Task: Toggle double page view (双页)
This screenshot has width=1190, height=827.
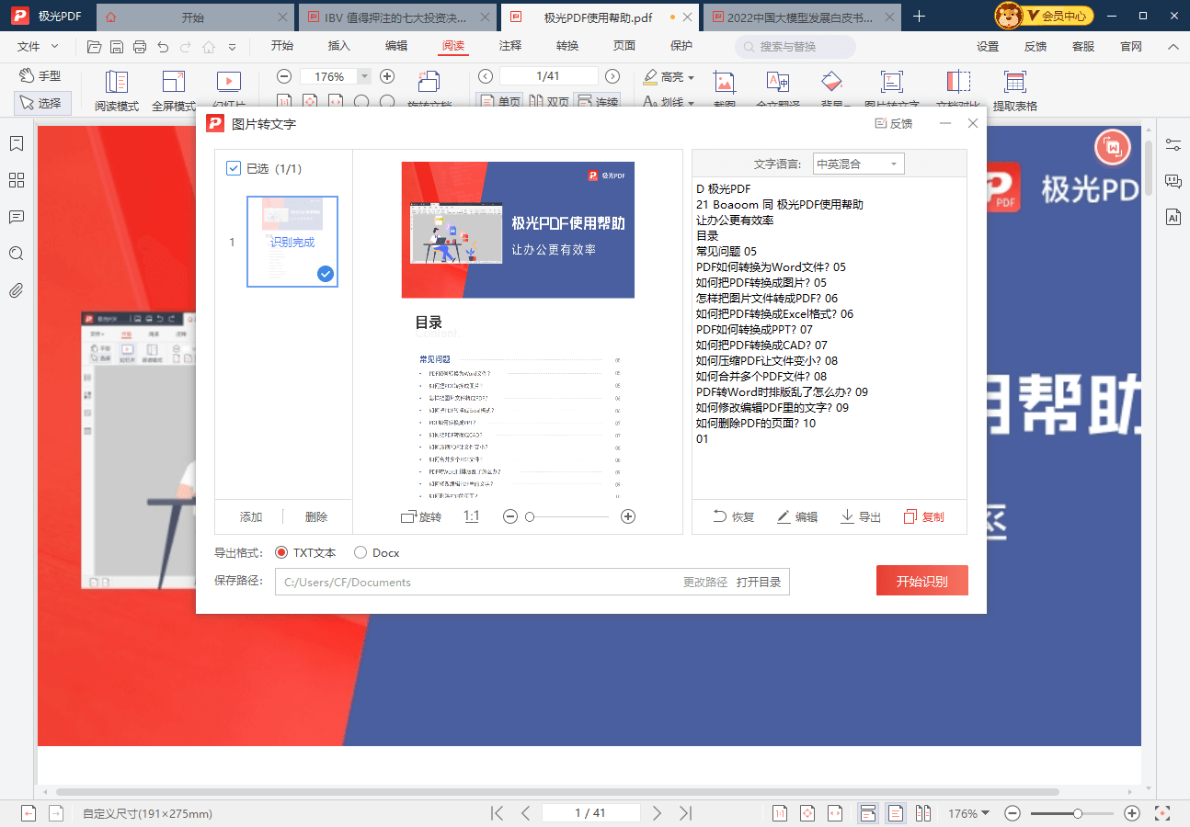Action: (x=550, y=102)
